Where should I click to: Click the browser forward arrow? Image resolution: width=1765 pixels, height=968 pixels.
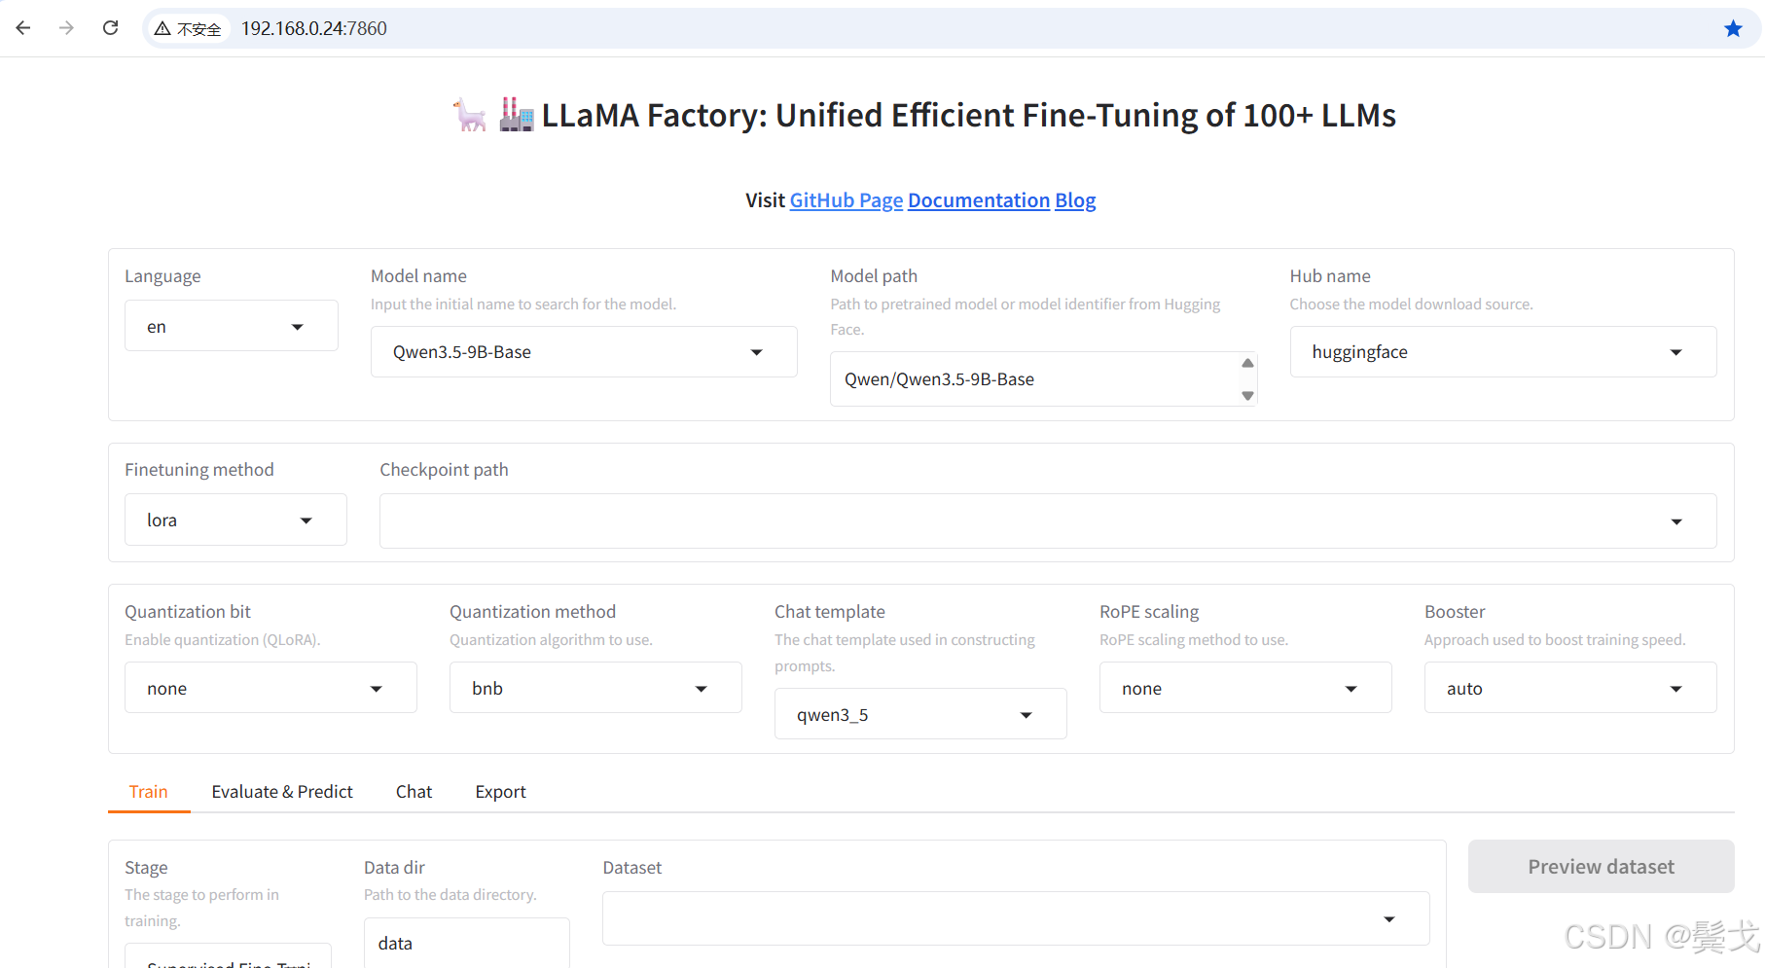(x=66, y=28)
